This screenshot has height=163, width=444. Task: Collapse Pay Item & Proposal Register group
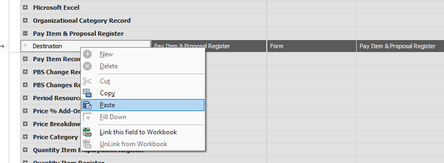click(x=26, y=34)
